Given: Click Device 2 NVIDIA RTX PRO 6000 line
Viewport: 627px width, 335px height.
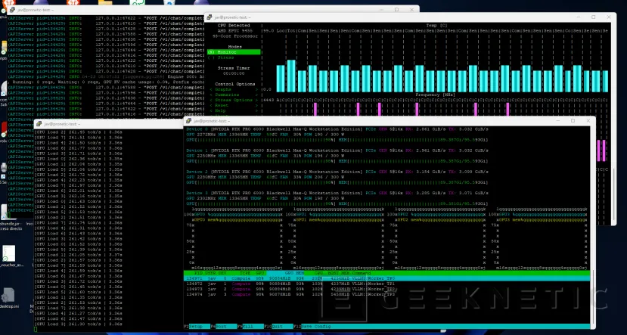Looking at the screenshot, I should 337,172.
